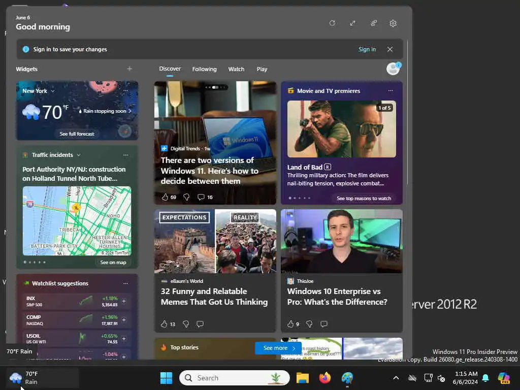Viewport: 520px width, 390px height.
Task: Open article about two Windows 11 versions
Action: pos(210,171)
